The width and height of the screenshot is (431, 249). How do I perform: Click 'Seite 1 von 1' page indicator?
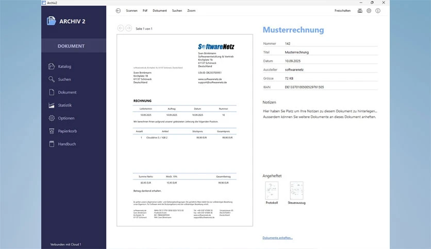[x=144, y=28]
